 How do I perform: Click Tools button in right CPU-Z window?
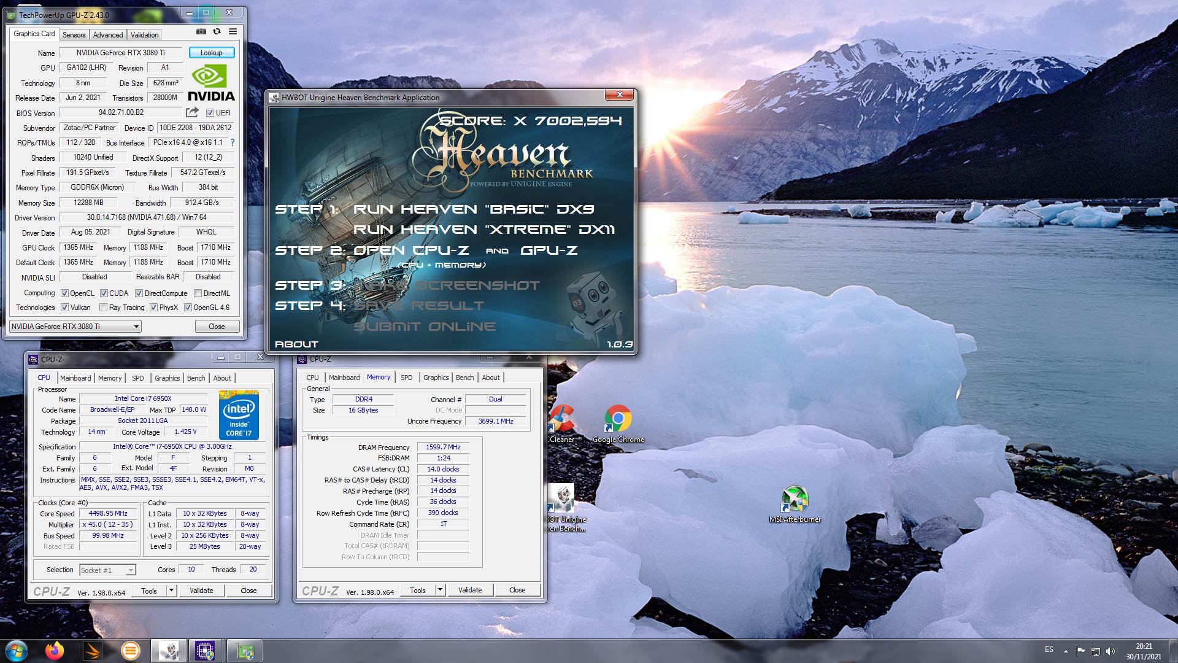(418, 590)
